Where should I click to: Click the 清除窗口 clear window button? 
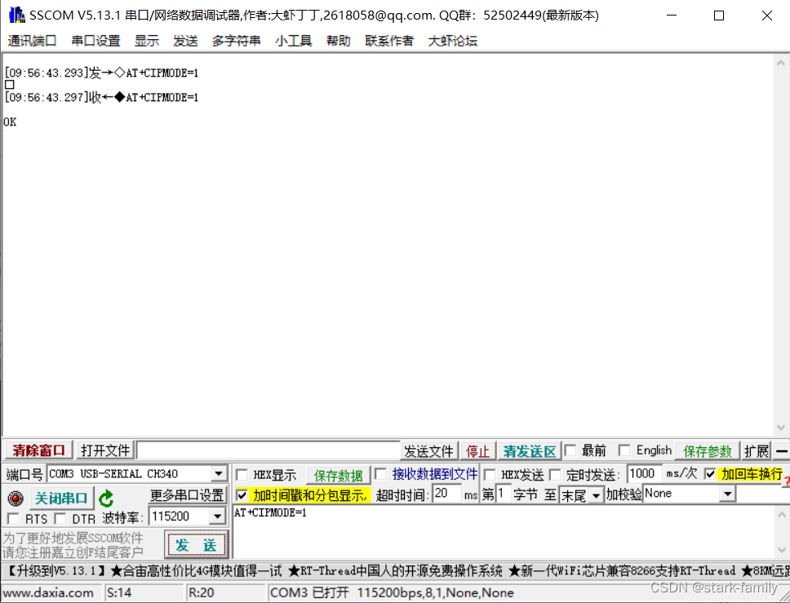click(x=37, y=450)
